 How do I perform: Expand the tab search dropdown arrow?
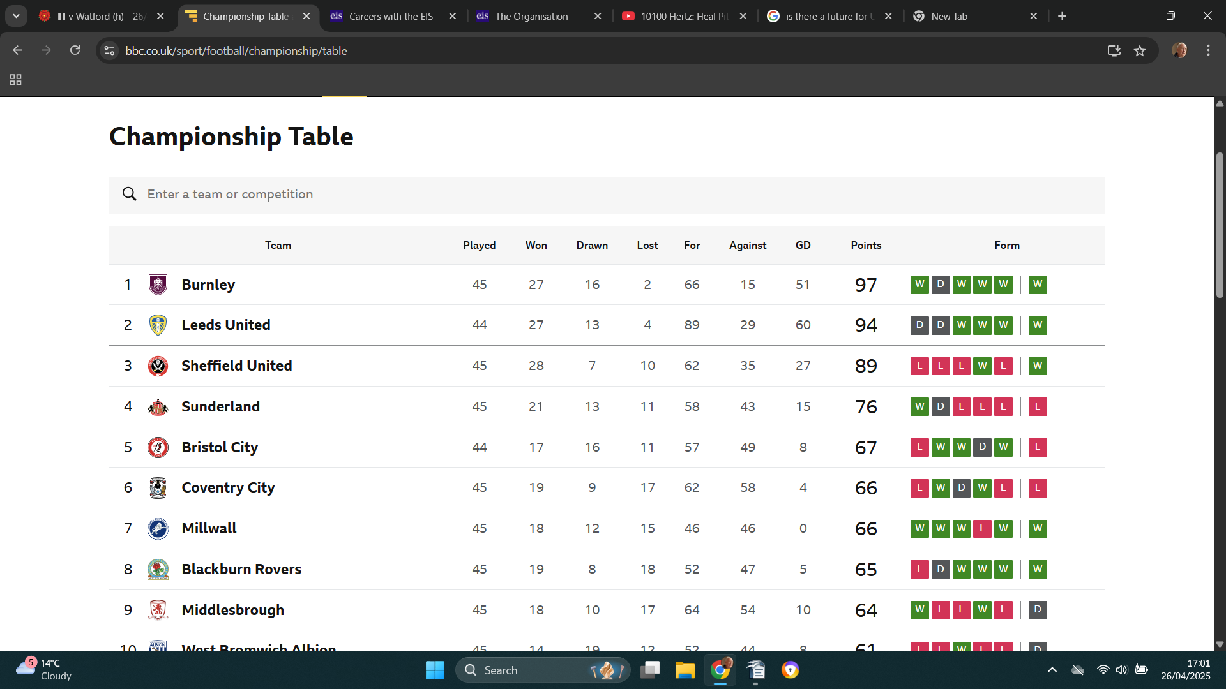click(16, 16)
